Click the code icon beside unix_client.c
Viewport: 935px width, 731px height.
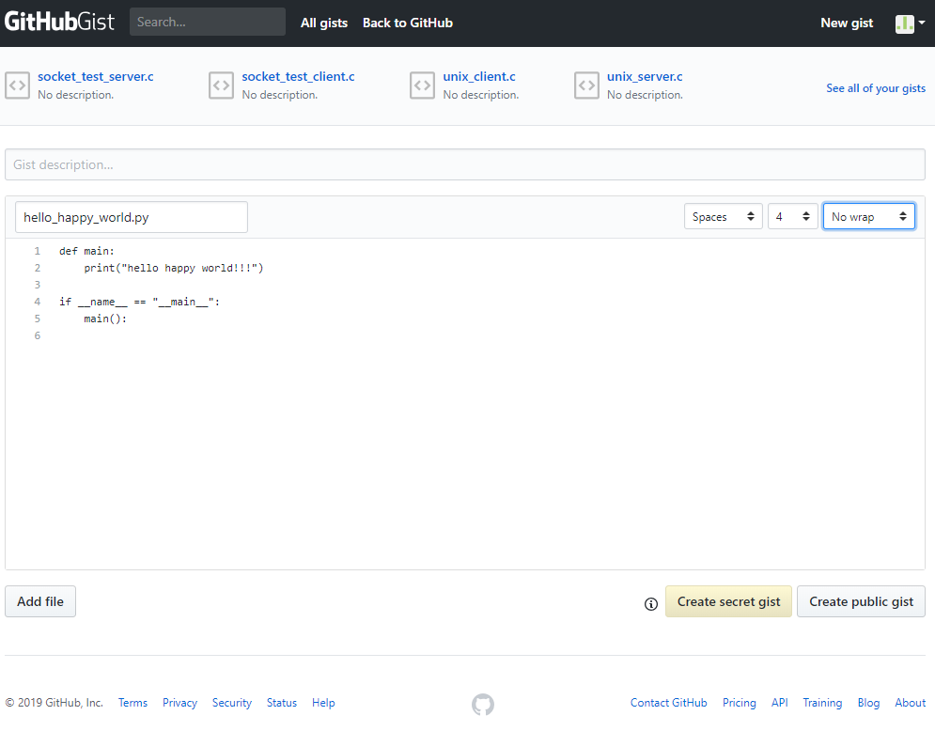tap(422, 86)
